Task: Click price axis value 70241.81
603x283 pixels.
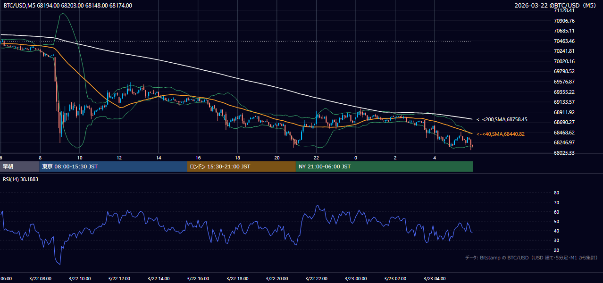Action: click(564, 51)
